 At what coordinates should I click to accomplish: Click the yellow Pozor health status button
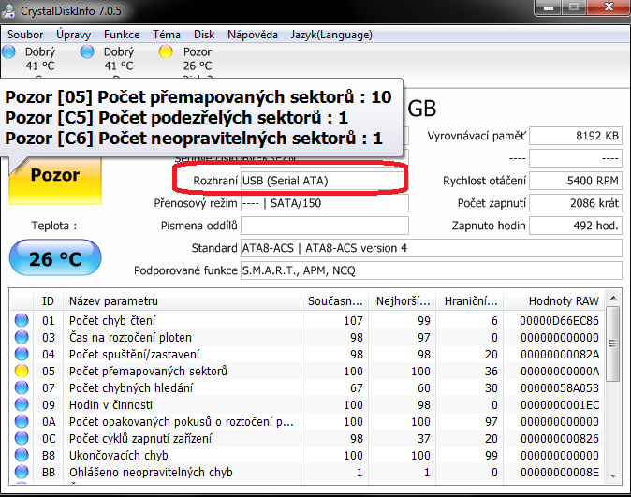55,181
